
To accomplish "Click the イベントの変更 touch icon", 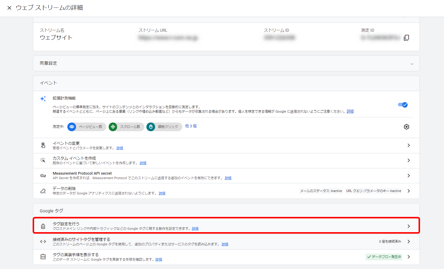I will pyautogui.click(x=43, y=145).
